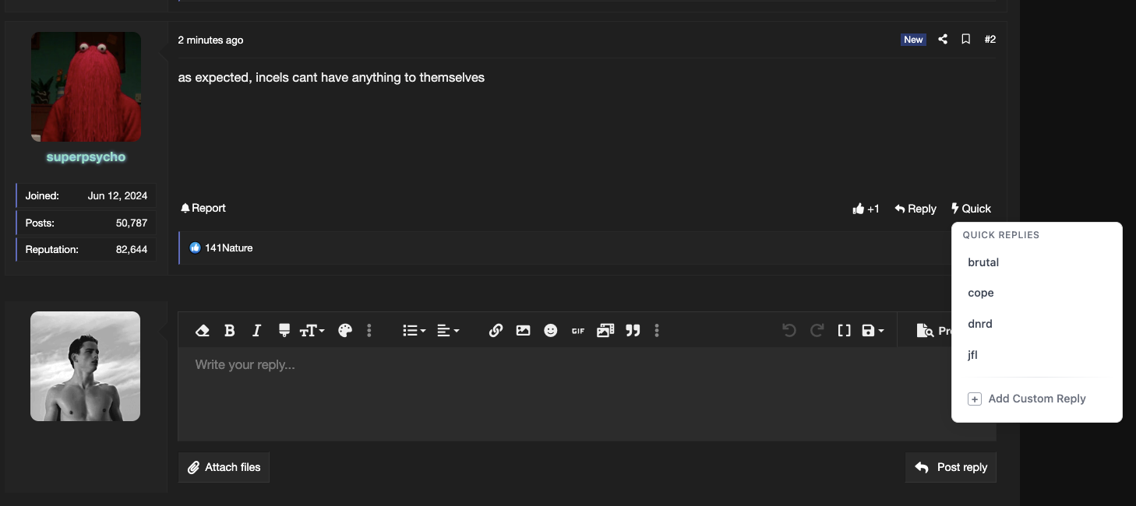This screenshot has width=1136, height=506.
Task: Open the text color palette
Action: [x=345, y=331]
